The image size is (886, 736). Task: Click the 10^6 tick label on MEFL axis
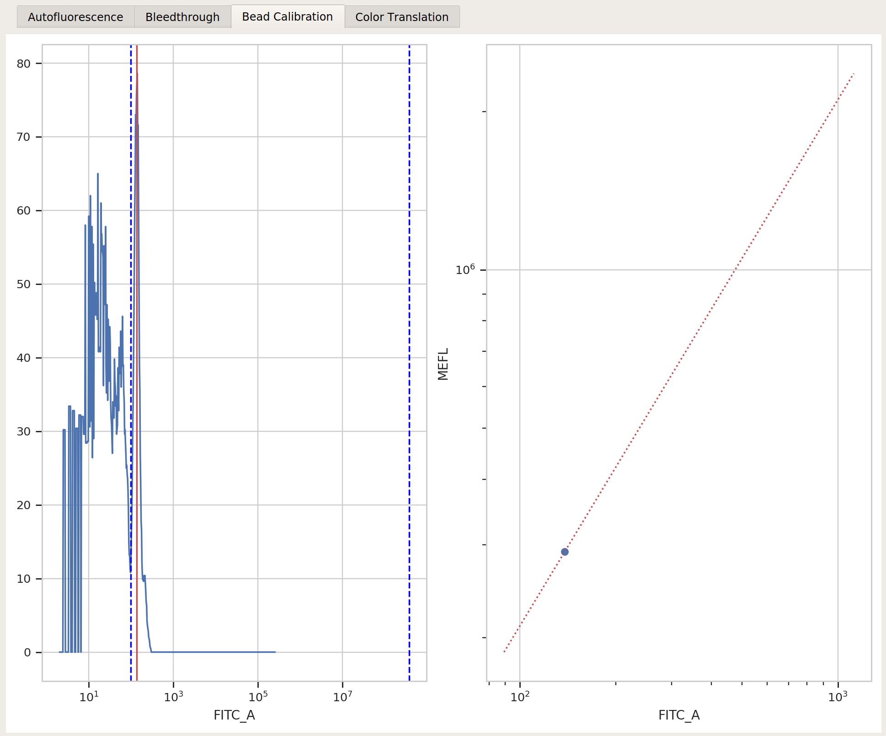pyautogui.click(x=465, y=269)
